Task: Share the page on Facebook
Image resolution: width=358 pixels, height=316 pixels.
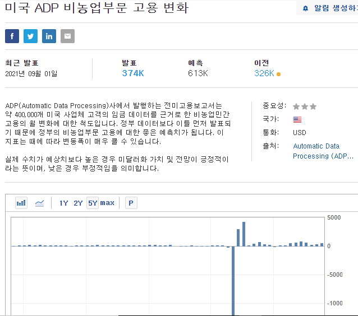Action: (12, 36)
